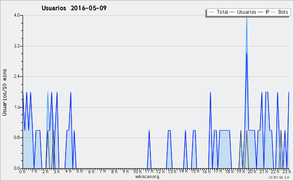The image size is (294, 181).
Task: Click the '16 h' x-axis label
Action: [206, 172]
